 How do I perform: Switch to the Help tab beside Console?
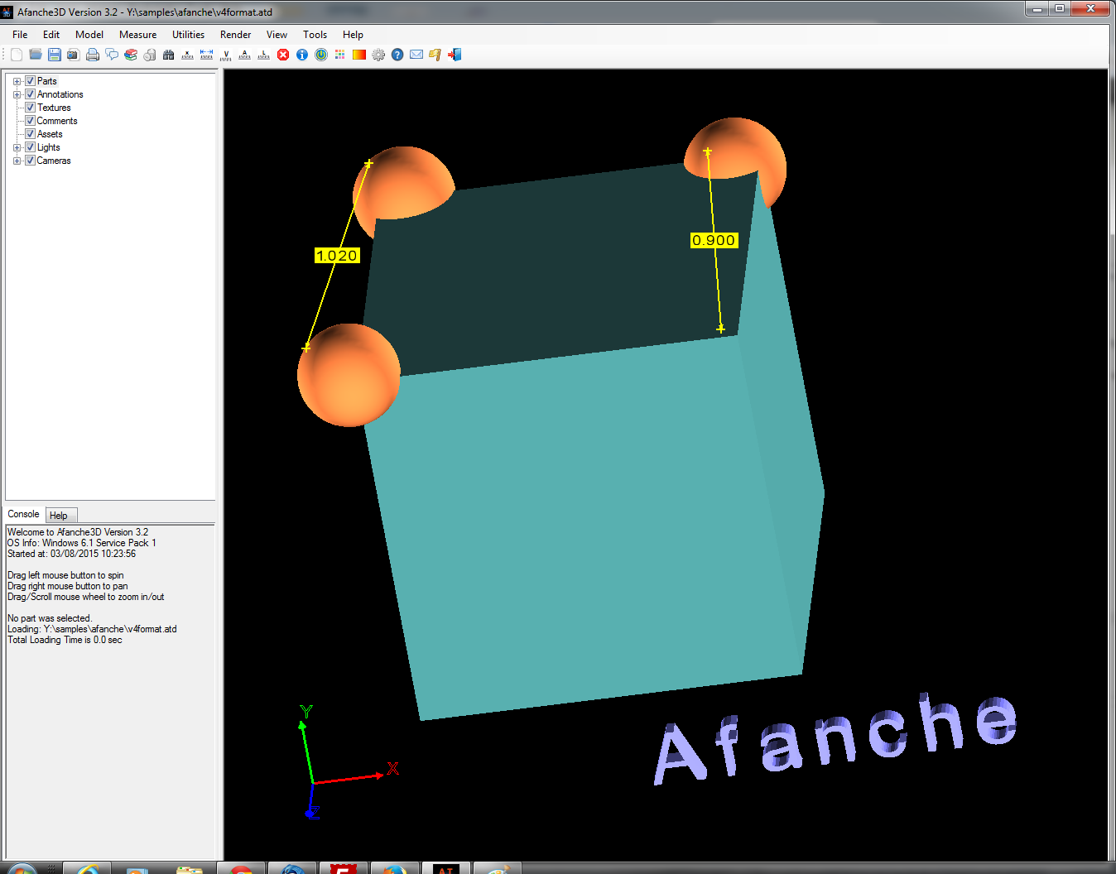(x=59, y=516)
